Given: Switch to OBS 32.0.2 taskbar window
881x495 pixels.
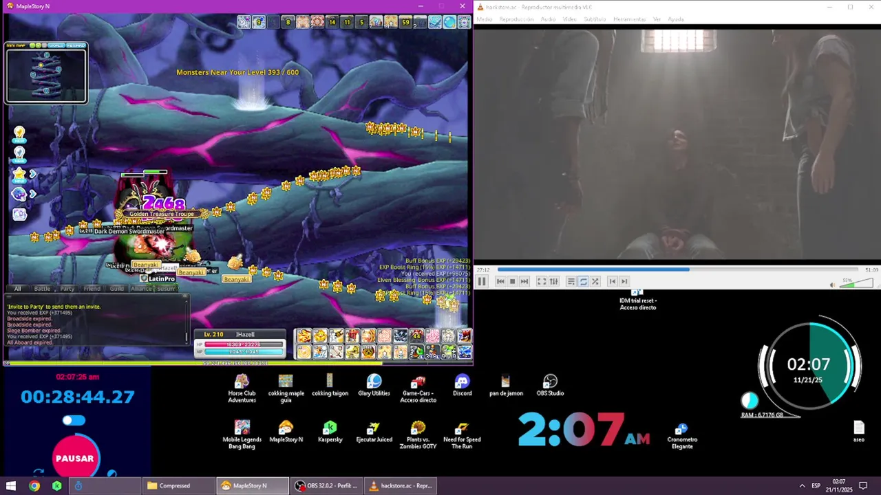Looking at the screenshot, I should [326, 485].
